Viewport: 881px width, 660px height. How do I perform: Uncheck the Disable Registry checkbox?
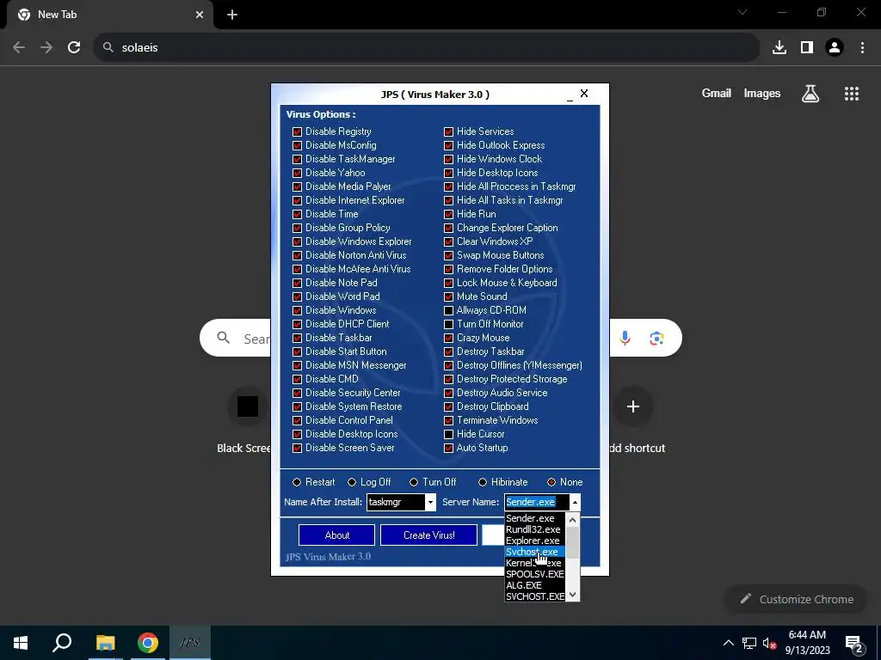click(297, 131)
